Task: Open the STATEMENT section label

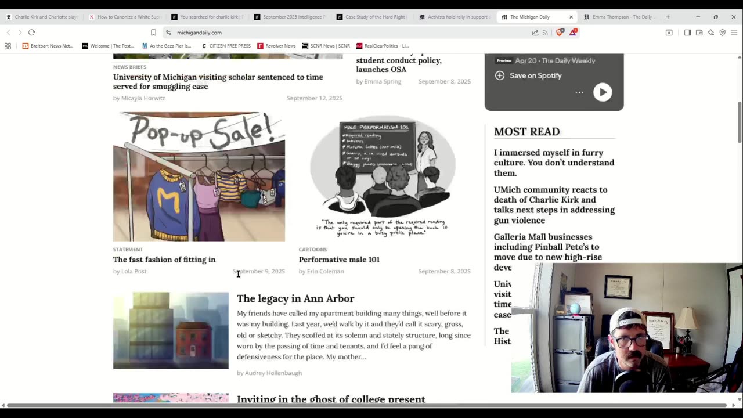Action: pos(128,250)
